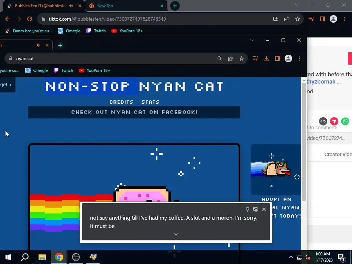This screenshot has height=264, width=352.
Task: Go back in the TikTok browser window
Action: tap(8, 19)
